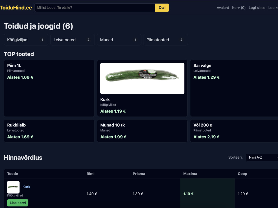278x208 pixels.
Task: Open the Logi sisse login page
Action: pyautogui.click(x=257, y=7)
